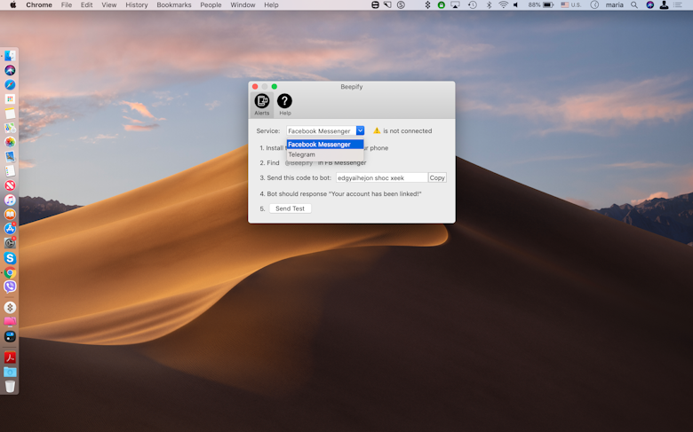Click the green lock menu bar icon
This screenshot has height=432, width=693.
[441, 4]
